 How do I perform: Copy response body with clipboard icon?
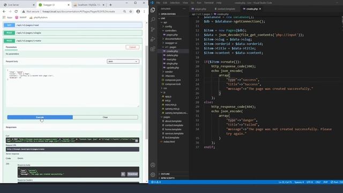123,174
